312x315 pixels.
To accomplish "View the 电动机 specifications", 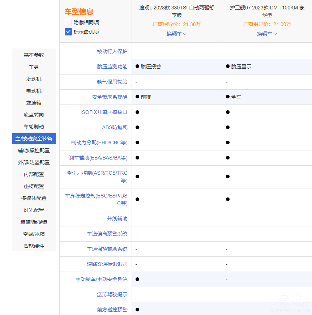I will click(34, 91).
